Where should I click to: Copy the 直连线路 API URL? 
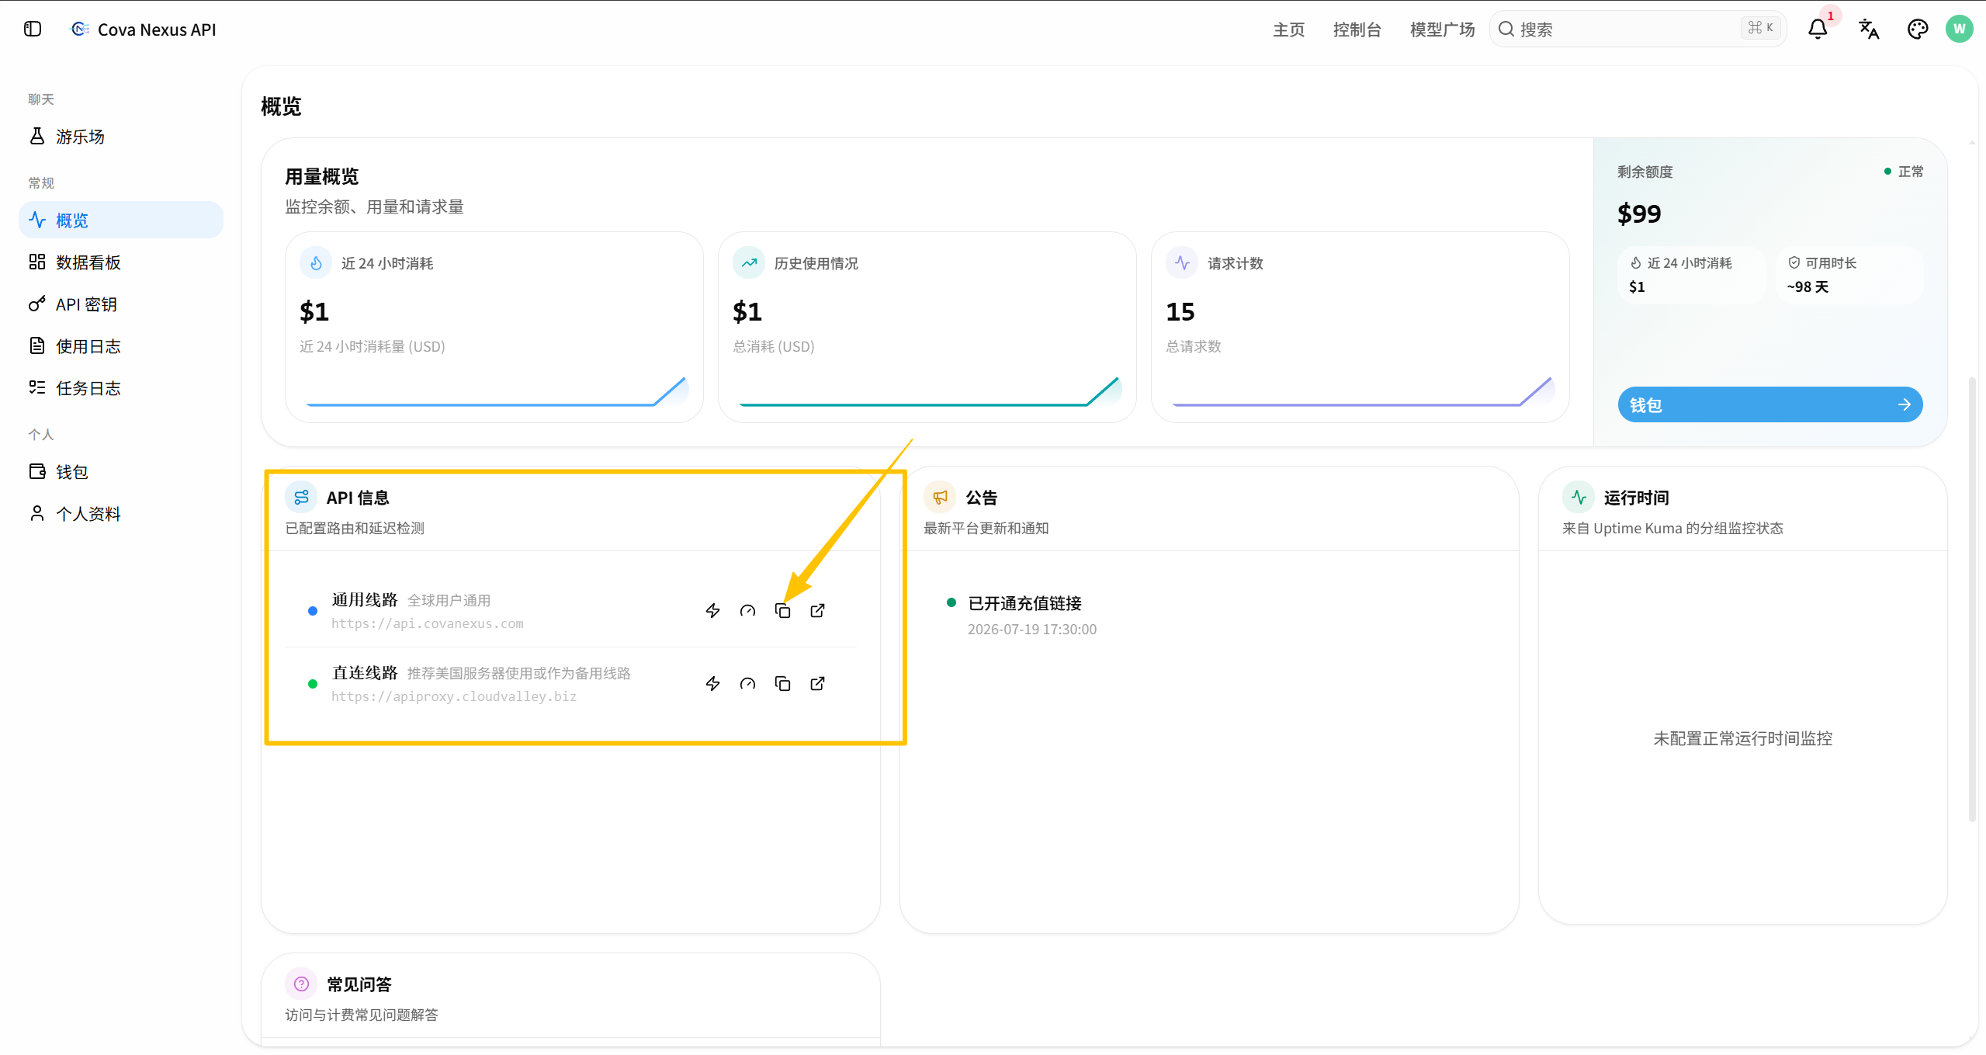(782, 684)
